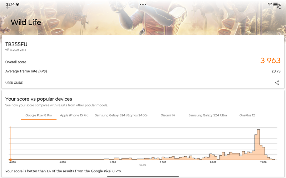Click the orange score marker on chart
Screen dimensions: 286x178
11,159
